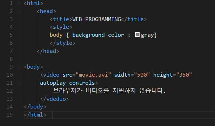Click the word 지원하지 on line 12
Image resolution: width=215 pixels, height=126 pixels.
pos(124,91)
